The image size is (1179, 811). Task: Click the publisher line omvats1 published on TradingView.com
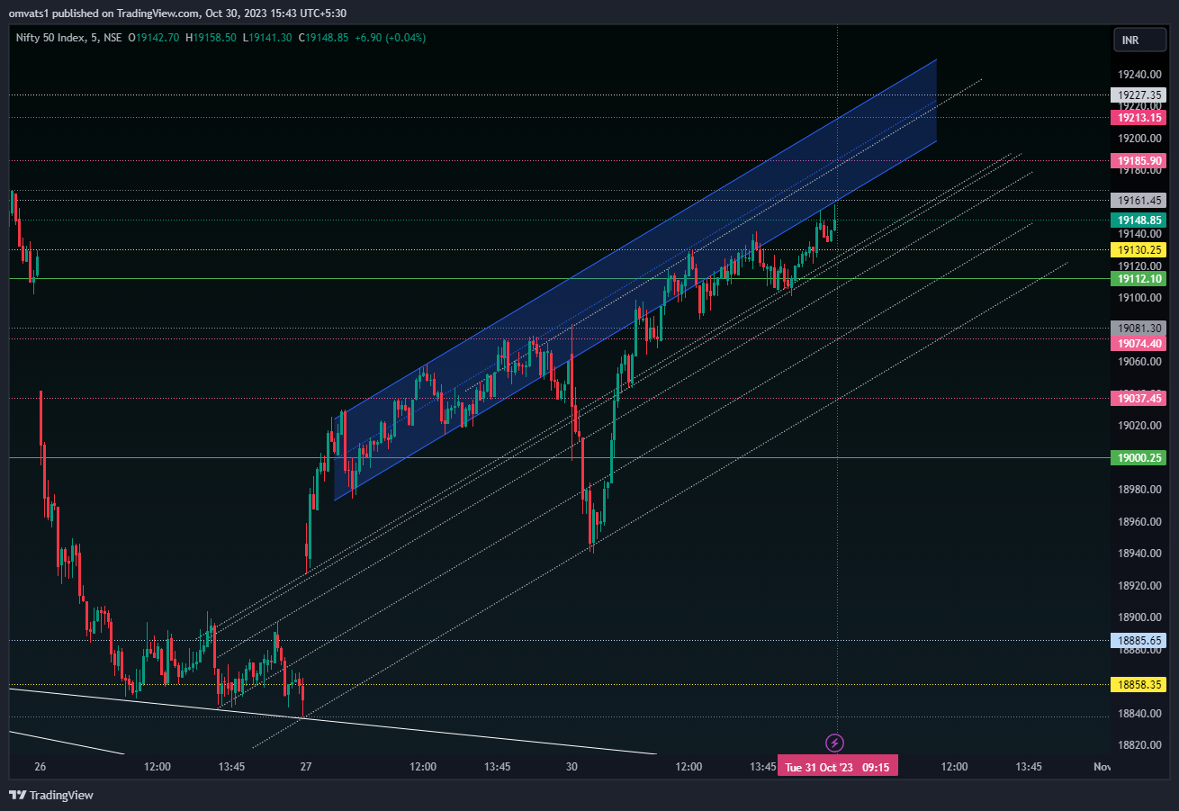[x=177, y=14]
